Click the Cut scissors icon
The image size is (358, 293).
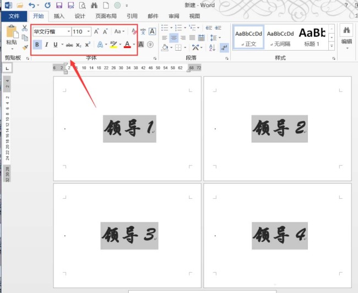[25, 28]
